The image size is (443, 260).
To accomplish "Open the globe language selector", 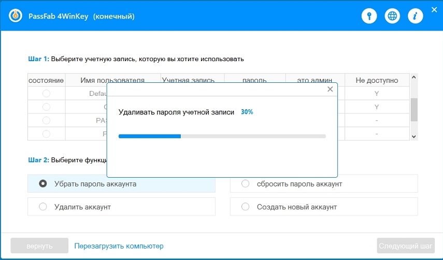I will coord(392,16).
